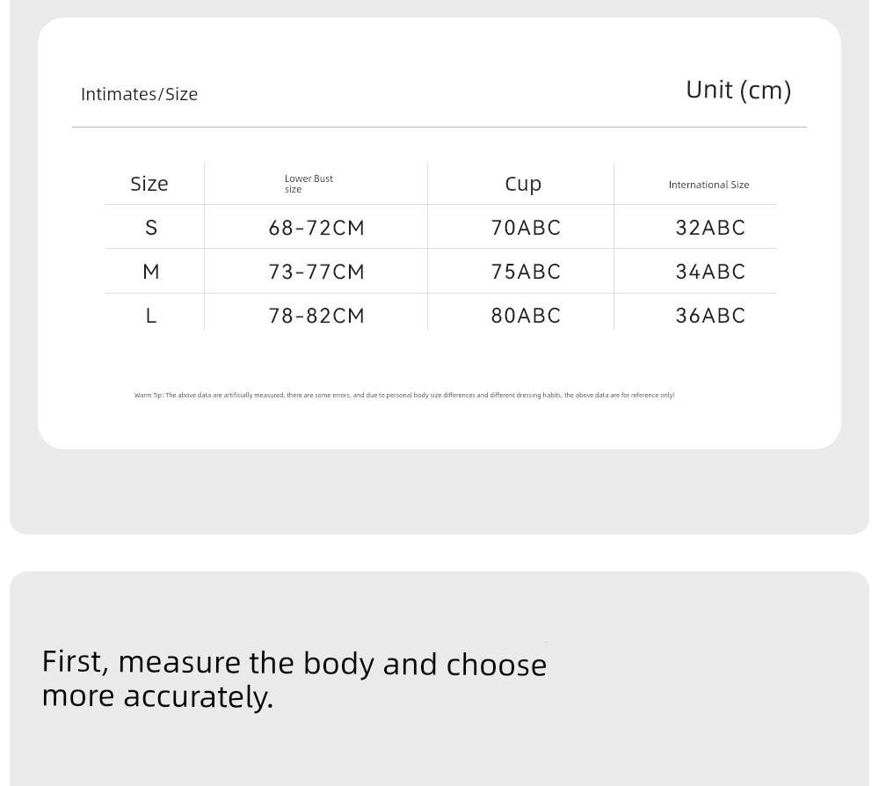
Task: Click the 78-82CM lower bust value
Action: (x=316, y=316)
